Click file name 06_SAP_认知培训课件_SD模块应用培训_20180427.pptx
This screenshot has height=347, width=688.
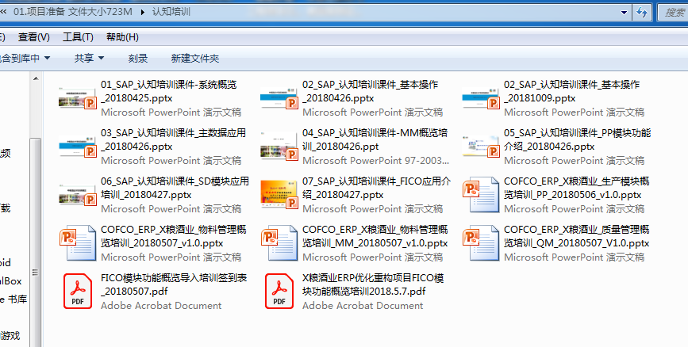click(x=175, y=188)
